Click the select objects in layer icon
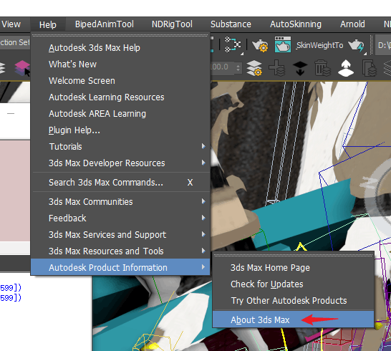This screenshot has height=351, width=391. (x=346, y=68)
